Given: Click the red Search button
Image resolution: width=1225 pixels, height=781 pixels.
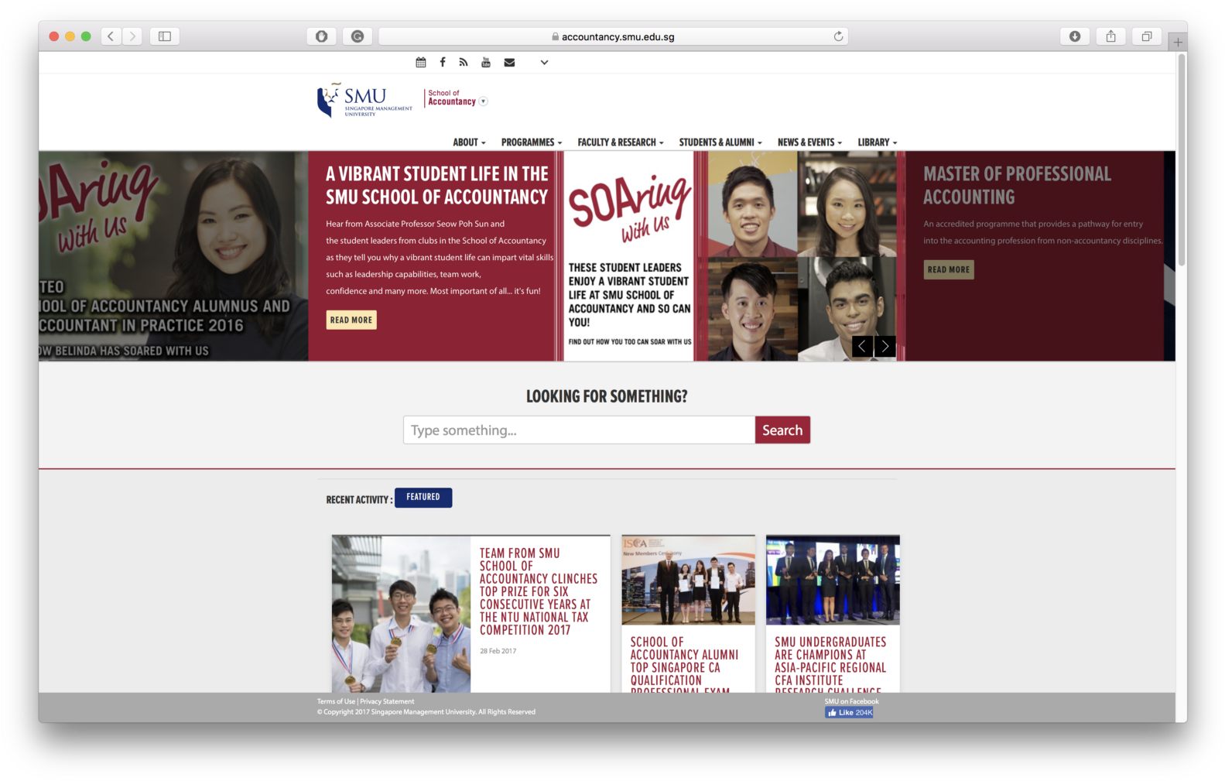Looking at the screenshot, I should pos(782,430).
